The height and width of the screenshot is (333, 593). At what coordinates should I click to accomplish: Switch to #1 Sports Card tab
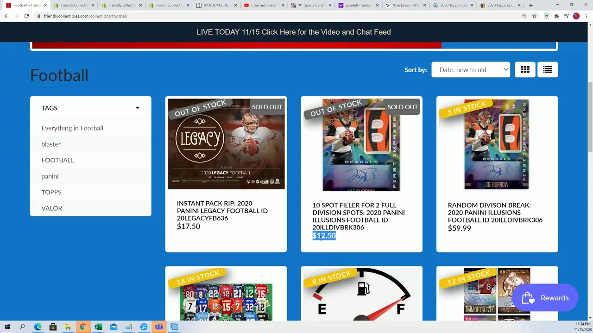(311, 5)
